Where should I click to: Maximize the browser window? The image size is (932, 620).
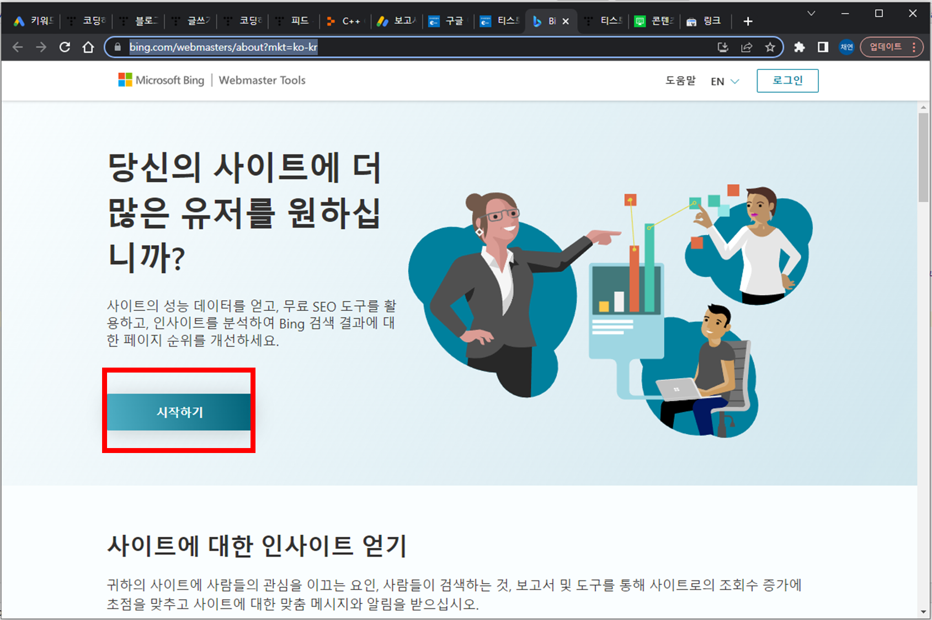point(879,13)
